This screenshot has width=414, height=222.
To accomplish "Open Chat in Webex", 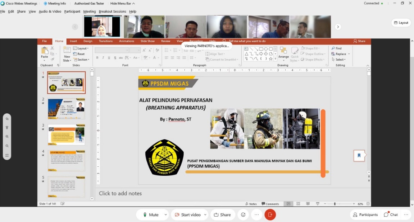I will tap(391, 214).
